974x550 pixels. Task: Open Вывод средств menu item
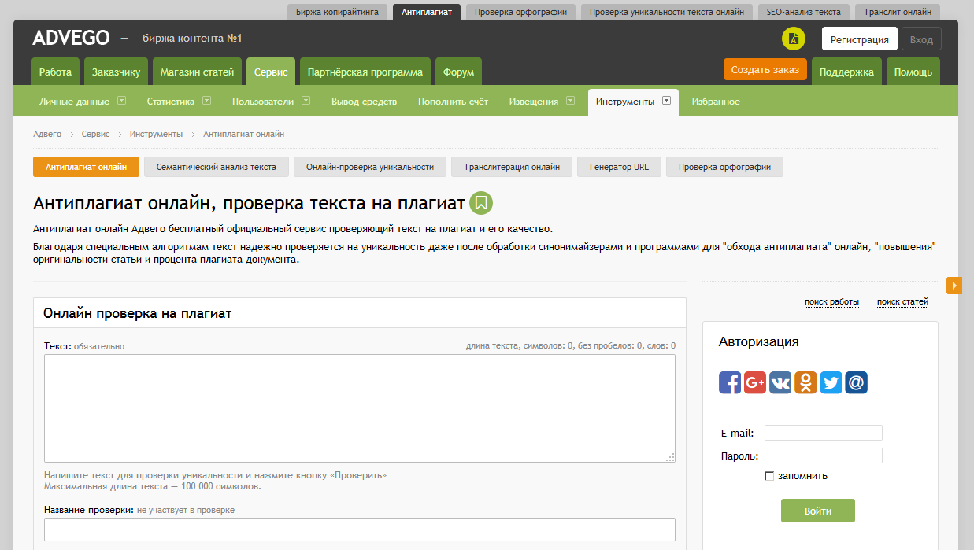pyautogui.click(x=364, y=102)
